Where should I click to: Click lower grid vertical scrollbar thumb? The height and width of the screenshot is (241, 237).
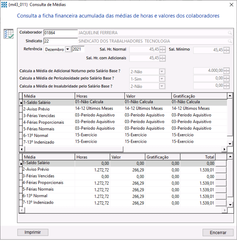(x=230, y=178)
